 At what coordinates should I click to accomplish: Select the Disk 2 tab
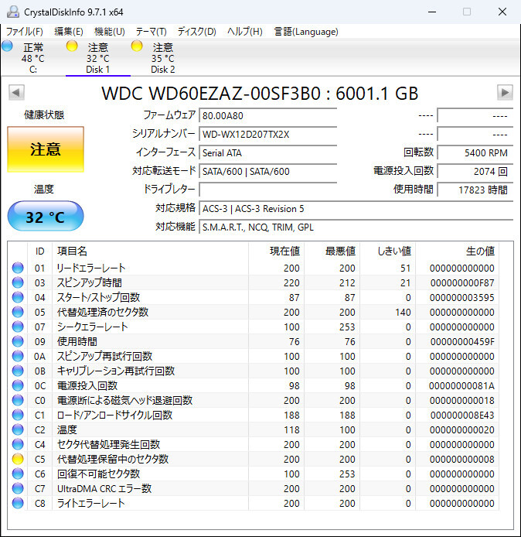point(163,57)
